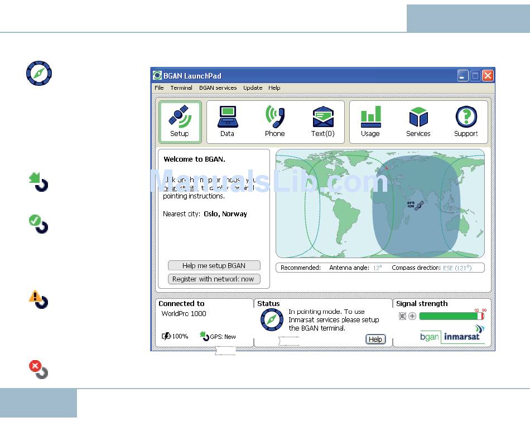This screenshot has height=422, width=530.
Task: Click the yellow warning GPS icon on left margin
Action: point(38,299)
